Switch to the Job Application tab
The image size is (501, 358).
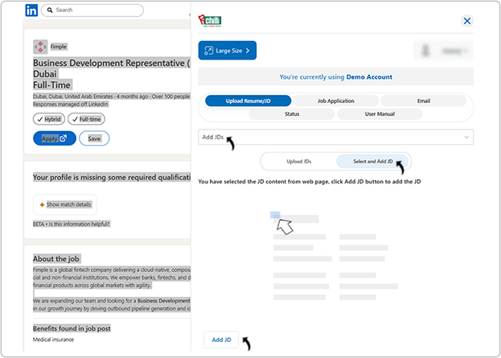click(x=335, y=101)
